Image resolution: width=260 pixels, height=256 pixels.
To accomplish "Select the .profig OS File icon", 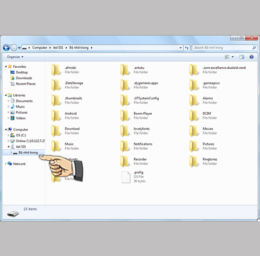I will coord(126,177).
